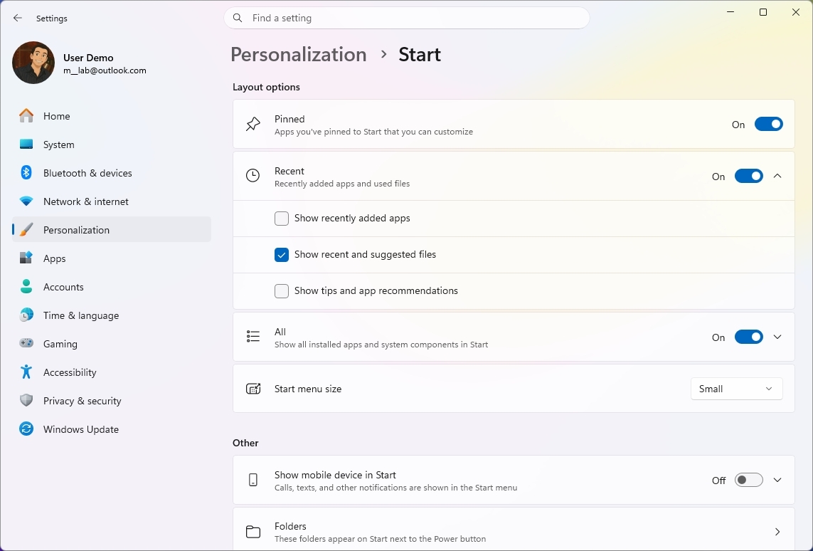Click the search magnifier icon

pos(238,19)
